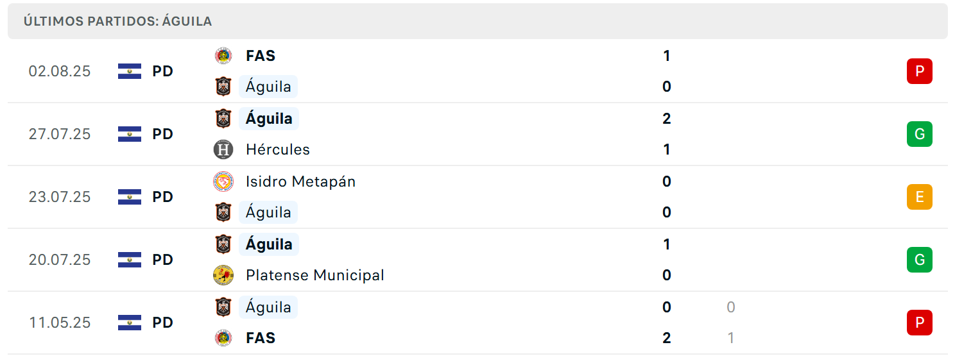Image resolution: width=955 pixels, height=363 pixels.
Task: Click the red P badge for 02.08.25
Action: (x=919, y=71)
